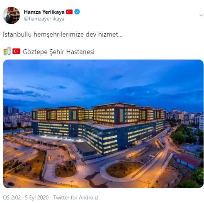Visit the @hamzayerlikaya handle
The width and height of the screenshot is (204, 203).
click(x=44, y=19)
